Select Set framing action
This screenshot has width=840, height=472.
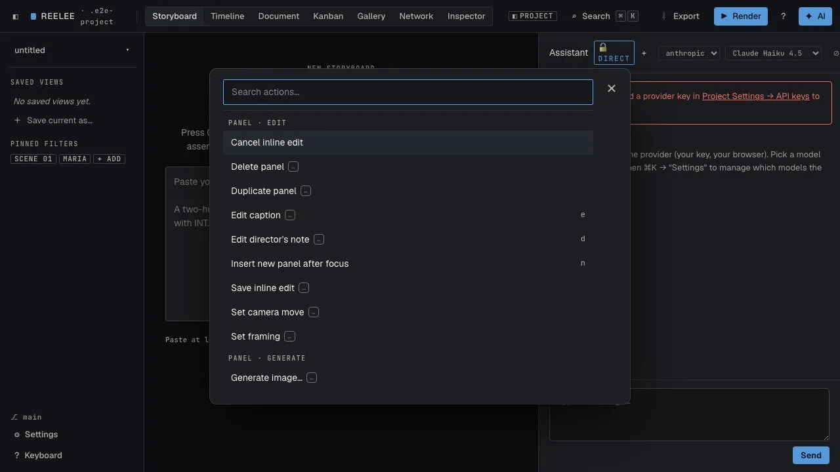[408, 337]
